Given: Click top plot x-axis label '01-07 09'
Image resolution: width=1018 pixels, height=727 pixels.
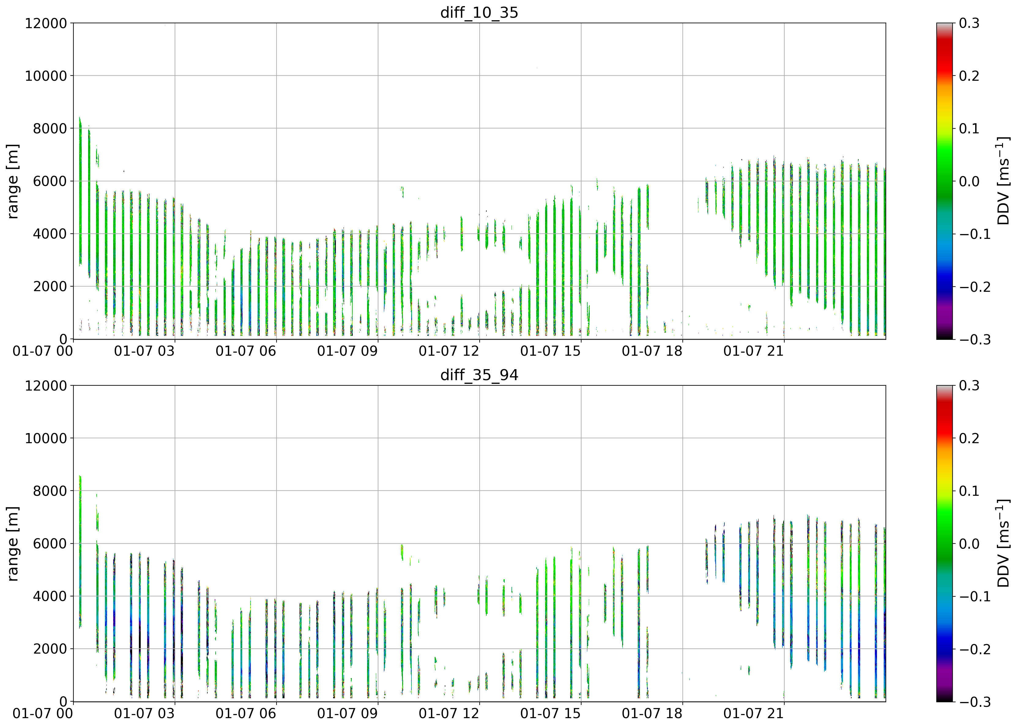Looking at the screenshot, I should (x=347, y=351).
